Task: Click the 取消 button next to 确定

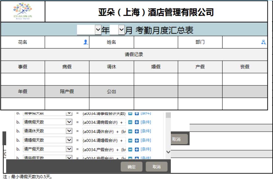Action: click(x=157, y=167)
